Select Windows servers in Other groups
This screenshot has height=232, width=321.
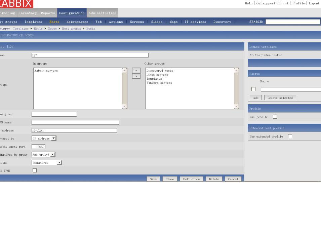(x=159, y=83)
